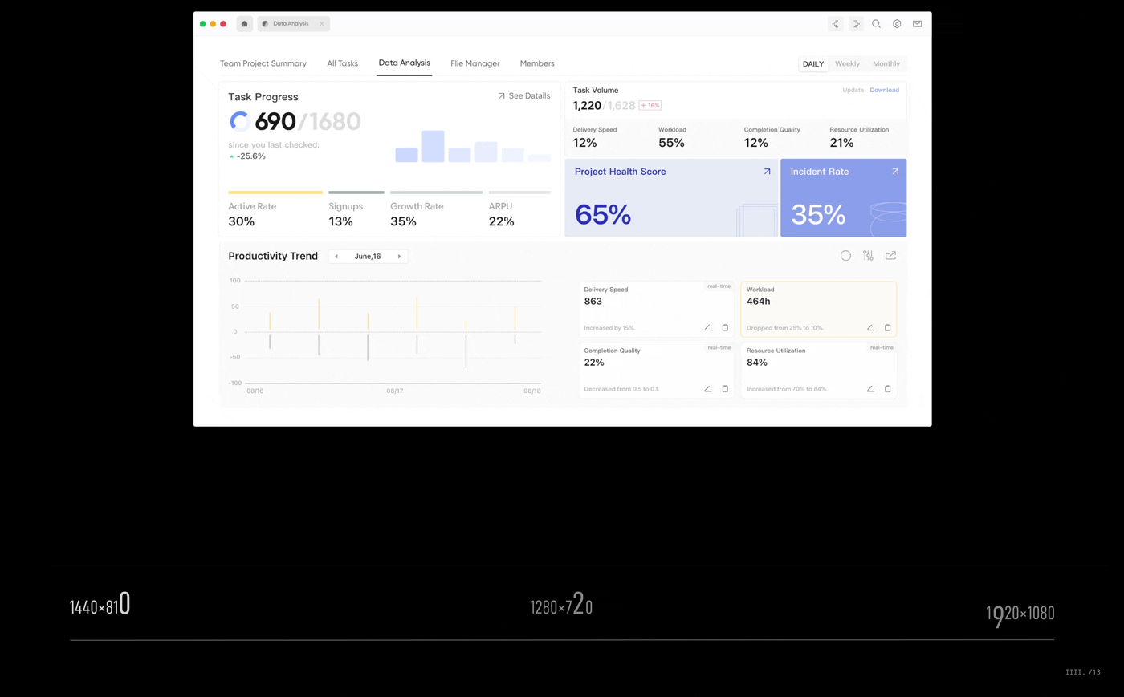
Task: Click the back navigation arrow icon
Action: tap(836, 24)
